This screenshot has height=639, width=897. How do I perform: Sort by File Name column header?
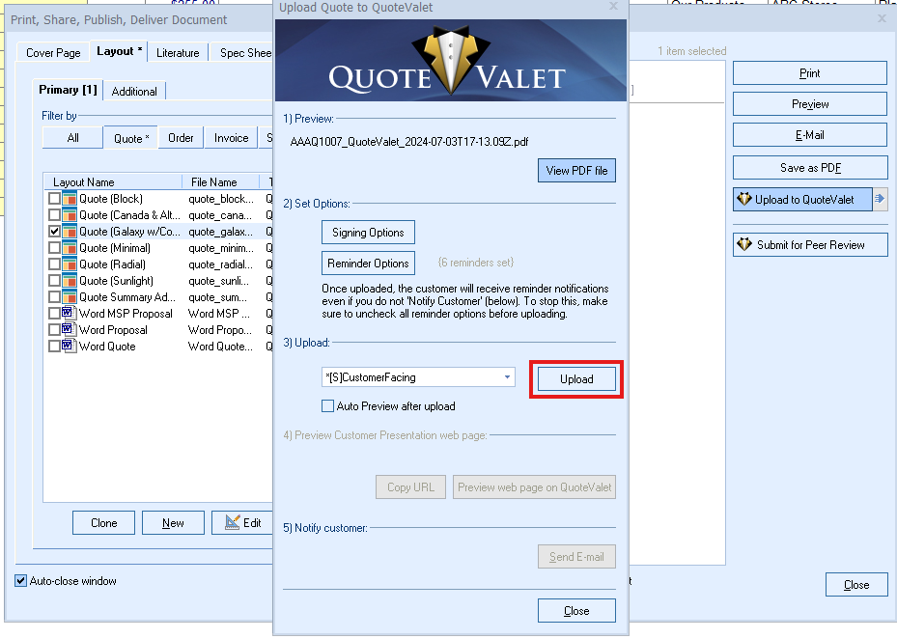(221, 181)
